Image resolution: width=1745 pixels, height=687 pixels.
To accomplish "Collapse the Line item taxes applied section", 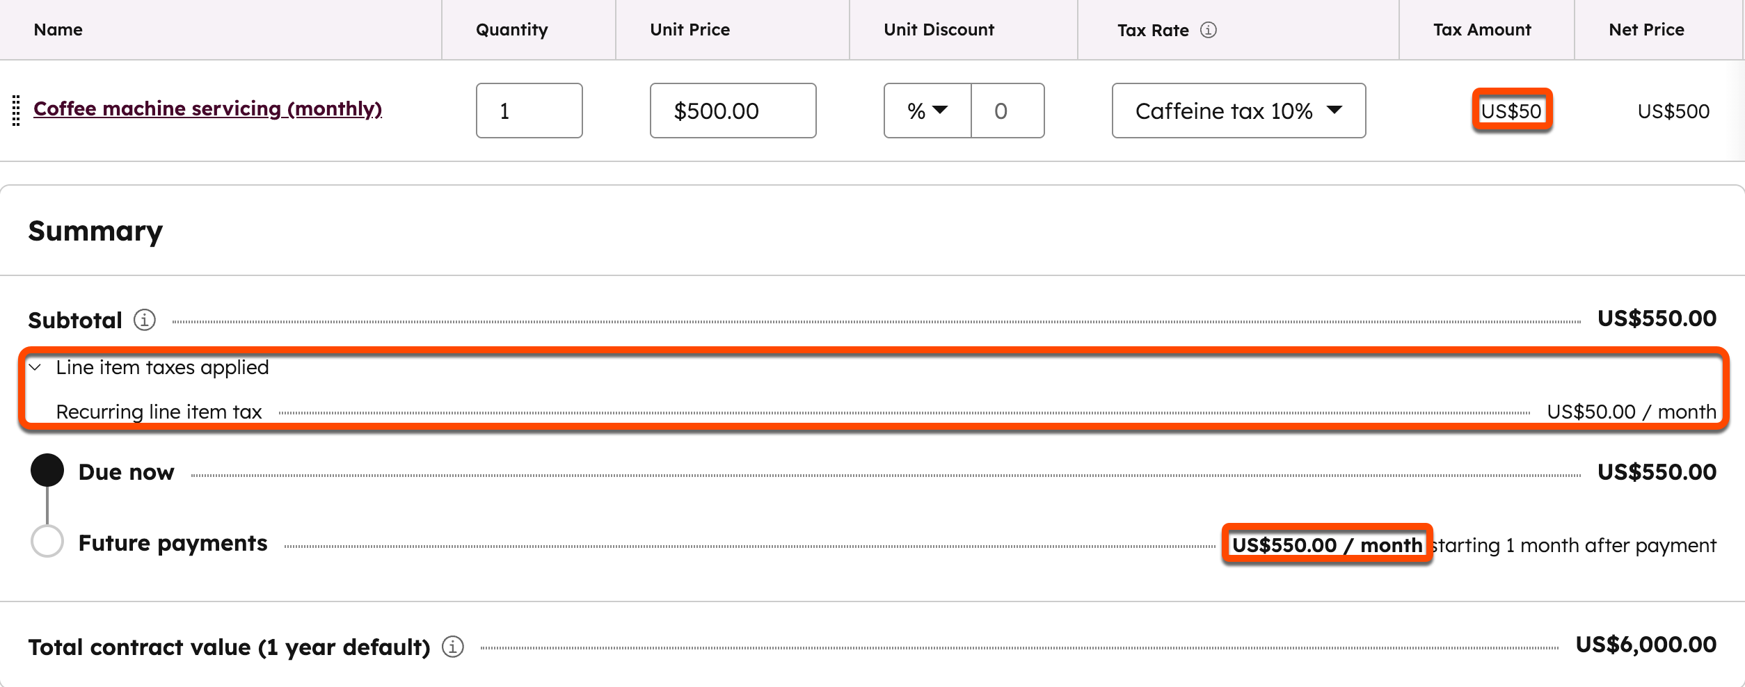I will [35, 367].
